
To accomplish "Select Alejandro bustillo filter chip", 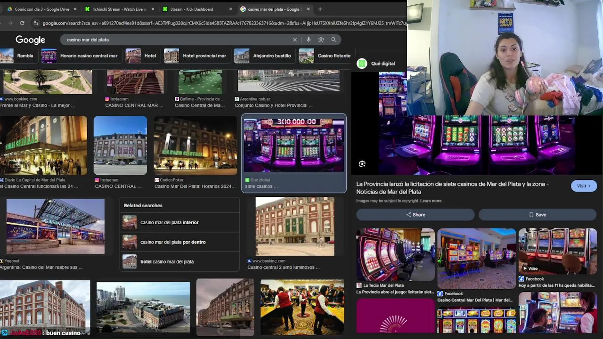I will point(264,56).
